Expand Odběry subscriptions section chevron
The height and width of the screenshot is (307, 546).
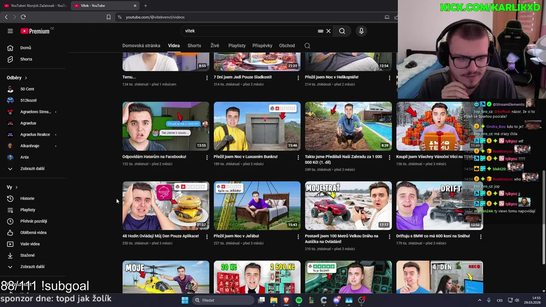click(x=26, y=78)
